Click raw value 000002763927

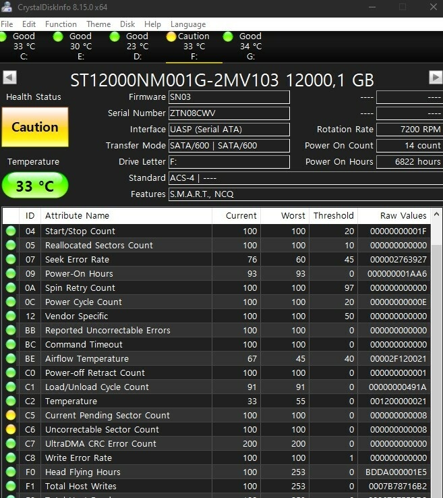coord(398,260)
